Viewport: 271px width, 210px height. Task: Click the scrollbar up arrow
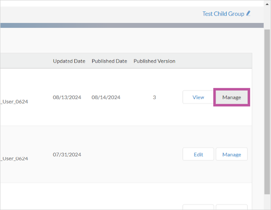(267, 4)
